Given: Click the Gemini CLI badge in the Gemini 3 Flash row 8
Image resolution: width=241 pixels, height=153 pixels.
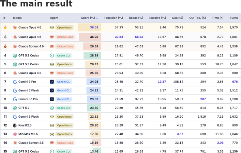Looking at the screenshot, I should (x=64, y=90).
